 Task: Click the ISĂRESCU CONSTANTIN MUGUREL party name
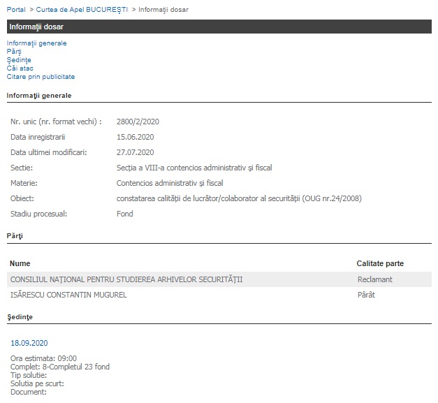69,295
